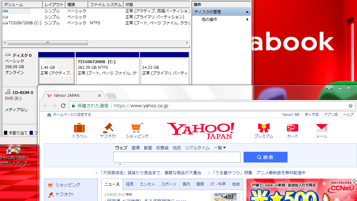Screen dimensions: 357x201
Task: Open the プレミアム ribbon icon
Action: [264, 128]
